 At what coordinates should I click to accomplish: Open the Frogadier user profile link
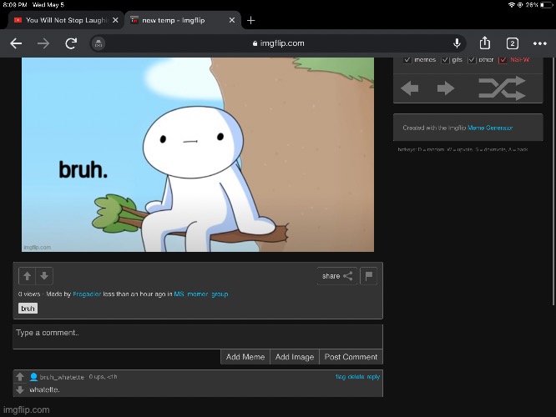(87, 294)
